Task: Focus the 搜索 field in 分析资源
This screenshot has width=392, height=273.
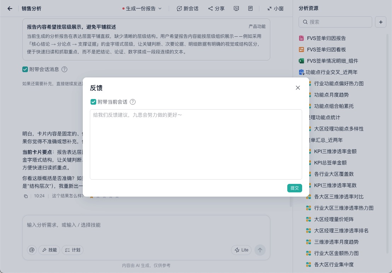Action: click(x=335, y=22)
